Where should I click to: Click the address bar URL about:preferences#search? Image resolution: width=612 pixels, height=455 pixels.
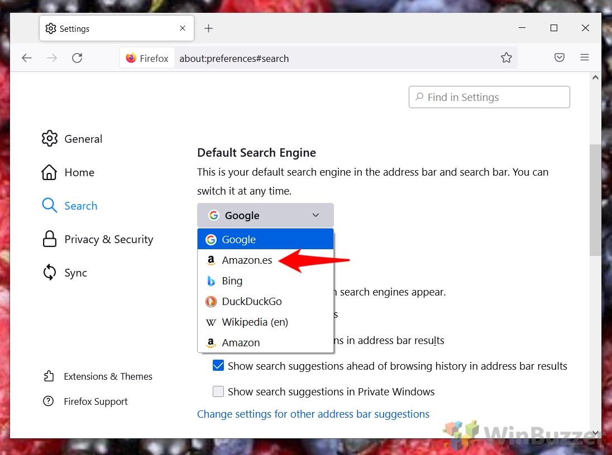[234, 59]
